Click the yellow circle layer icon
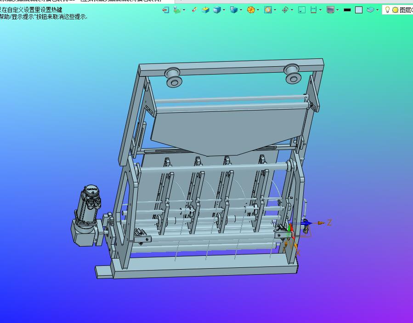 pyautogui.click(x=395, y=10)
